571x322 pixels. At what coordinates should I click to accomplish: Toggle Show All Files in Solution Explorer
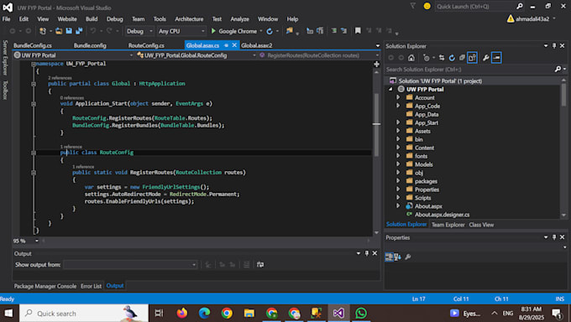[x=472, y=58]
